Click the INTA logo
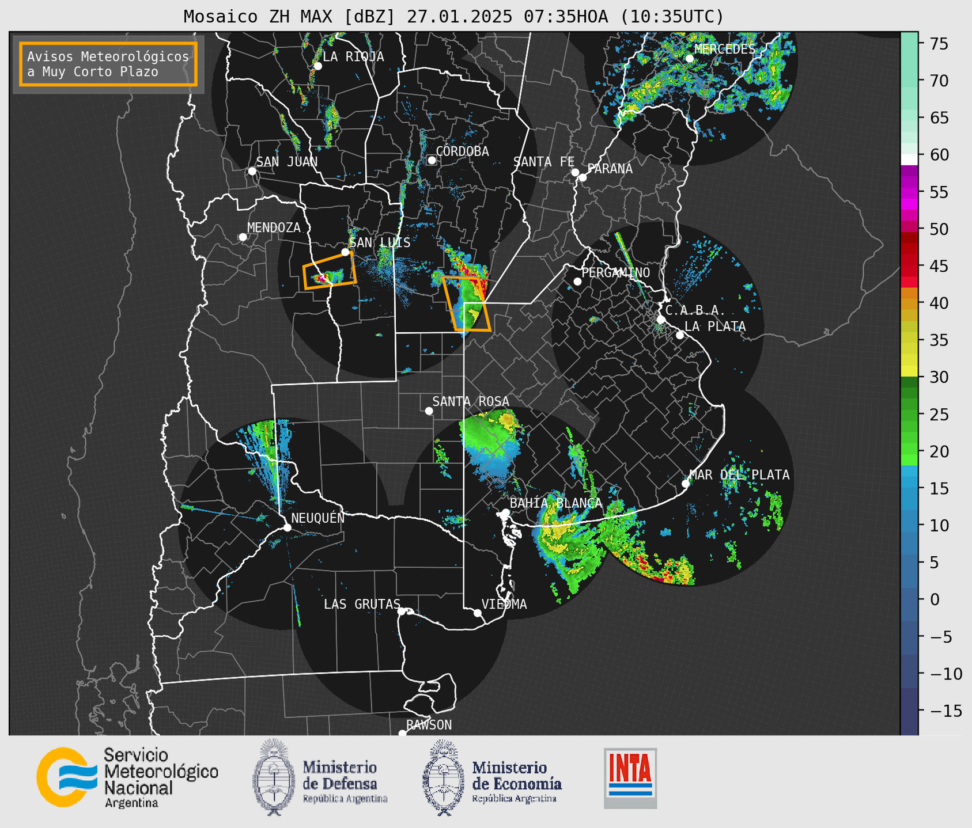Image resolution: width=972 pixels, height=828 pixels. [630, 778]
